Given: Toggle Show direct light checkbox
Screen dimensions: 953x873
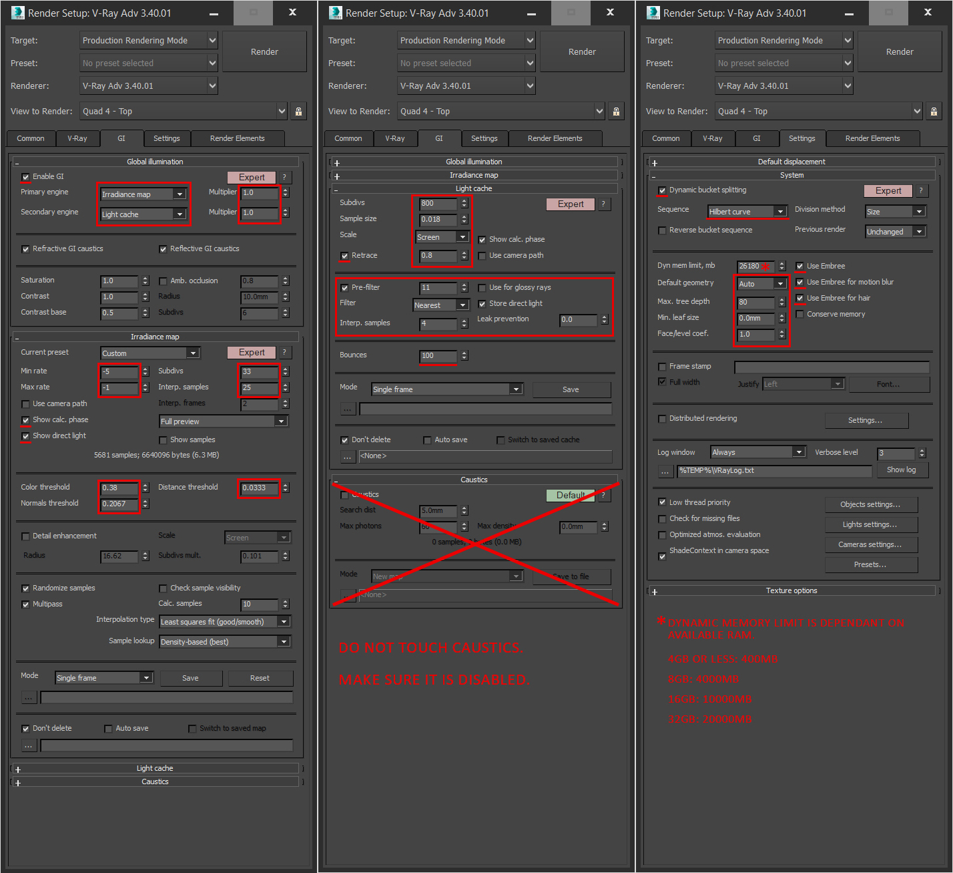Looking at the screenshot, I should 25,436.
